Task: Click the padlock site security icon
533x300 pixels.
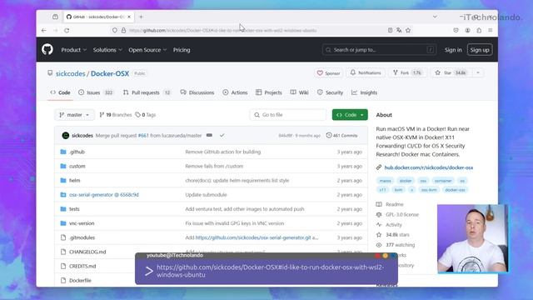Action: 123,30
